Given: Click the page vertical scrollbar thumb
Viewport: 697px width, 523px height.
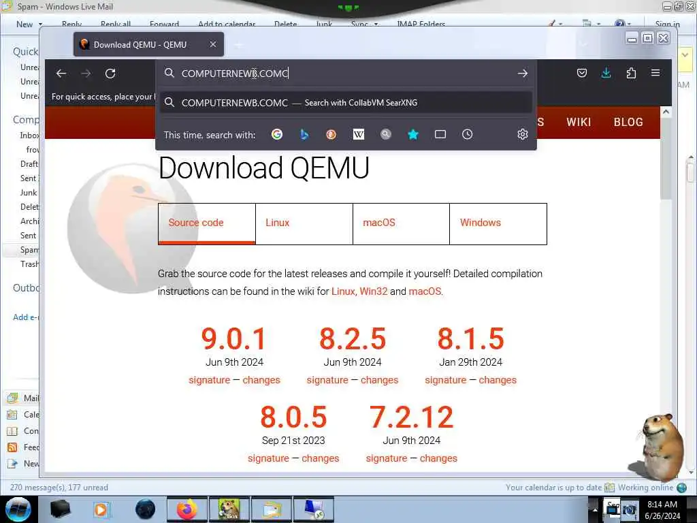Looking at the screenshot, I should (x=666, y=160).
